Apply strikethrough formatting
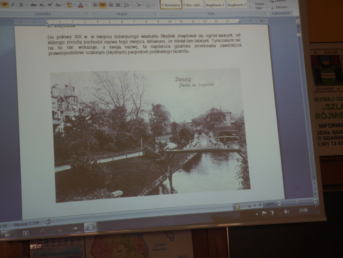Image resolution: width=343 pixels, height=258 pixels. (33, 5)
